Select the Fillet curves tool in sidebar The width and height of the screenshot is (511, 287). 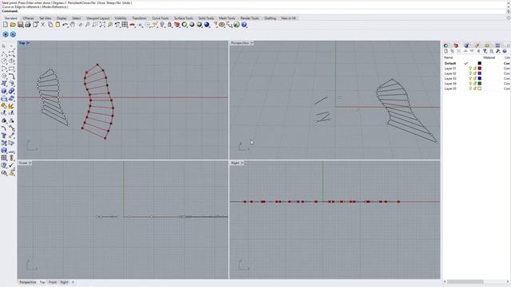point(11,77)
